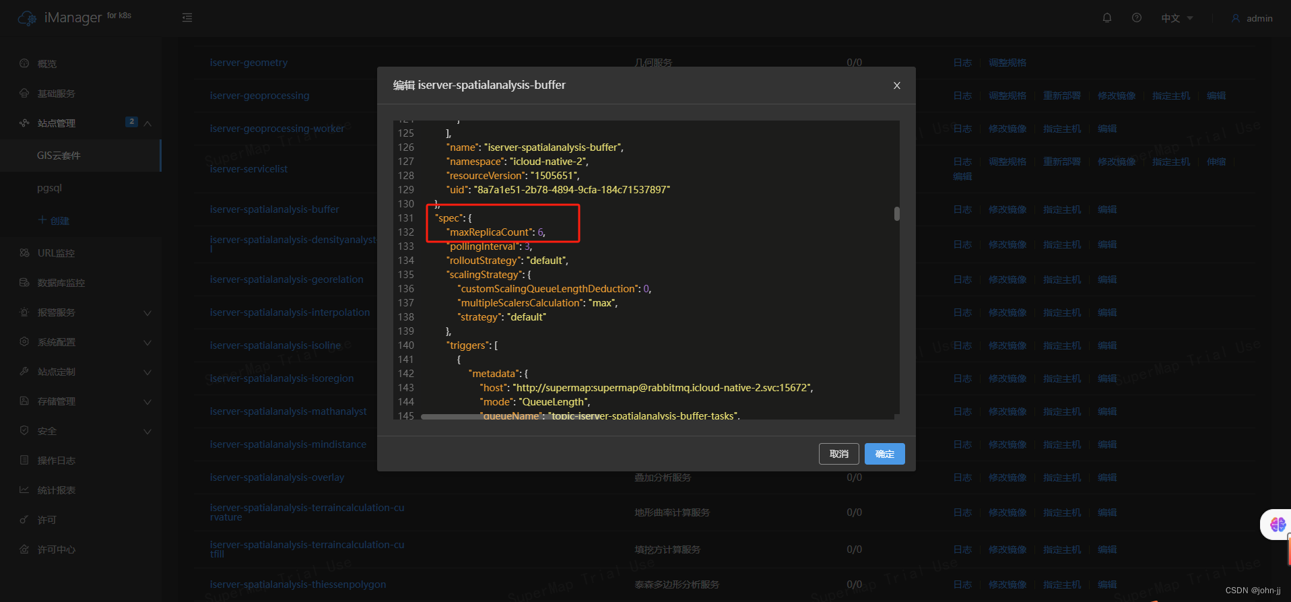Click the 操作日志 icon in sidebar
Screen dimensions: 1291x602
coord(24,461)
